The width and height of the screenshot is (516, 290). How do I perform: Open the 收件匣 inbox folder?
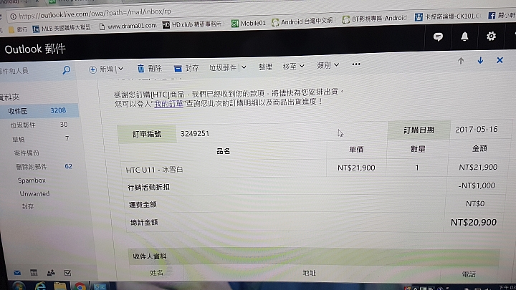pos(39,111)
